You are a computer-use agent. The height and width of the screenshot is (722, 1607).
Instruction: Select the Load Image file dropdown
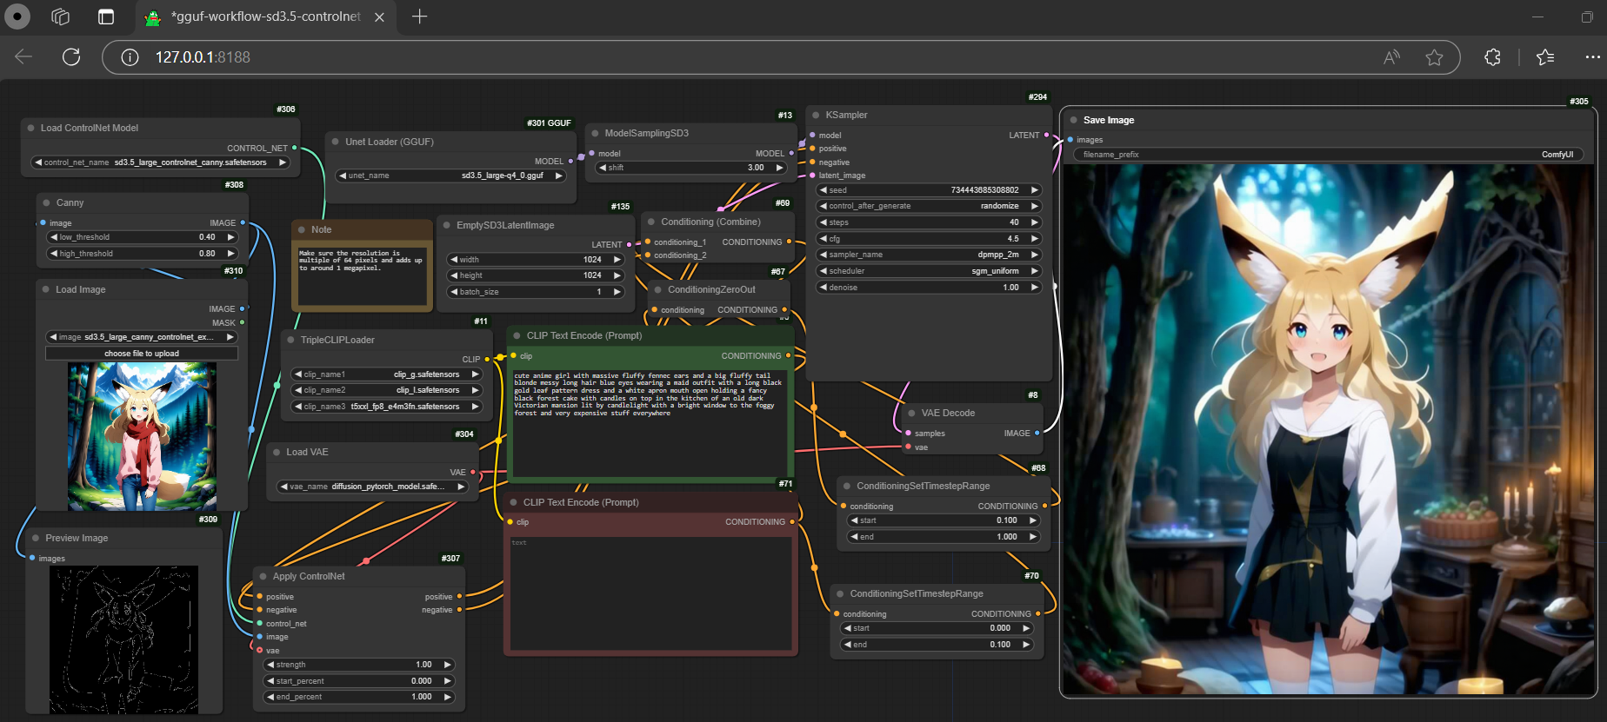[x=142, y=337]
